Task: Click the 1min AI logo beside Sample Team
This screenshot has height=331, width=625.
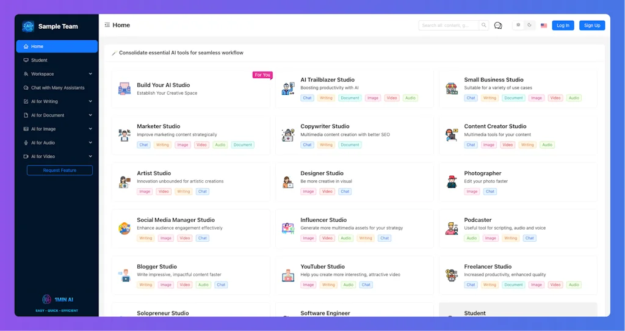Action: [28, 26]
